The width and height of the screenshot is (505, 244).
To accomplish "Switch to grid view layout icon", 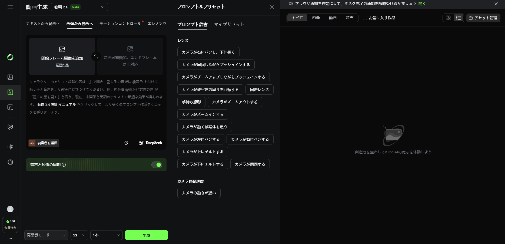I will pyautogui.click(x=448, y=18).
